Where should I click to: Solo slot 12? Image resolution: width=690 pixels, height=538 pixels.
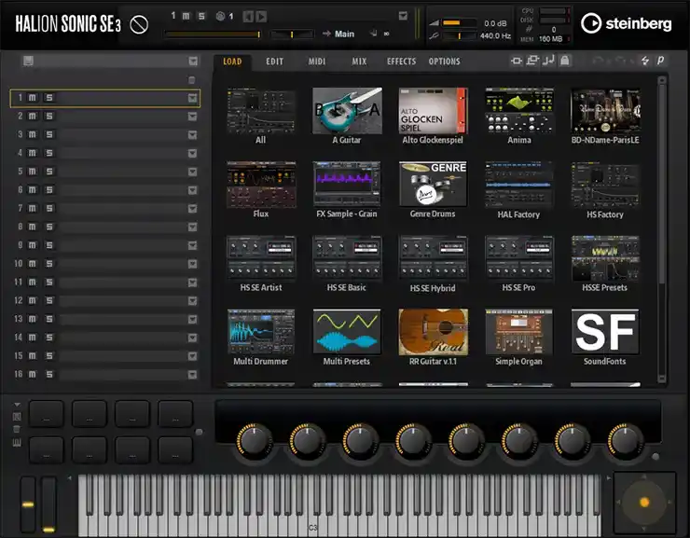48,300
